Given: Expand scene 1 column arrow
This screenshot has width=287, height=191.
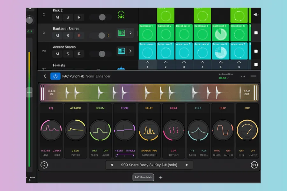Looking at the screenshot, I should point(147,62).
